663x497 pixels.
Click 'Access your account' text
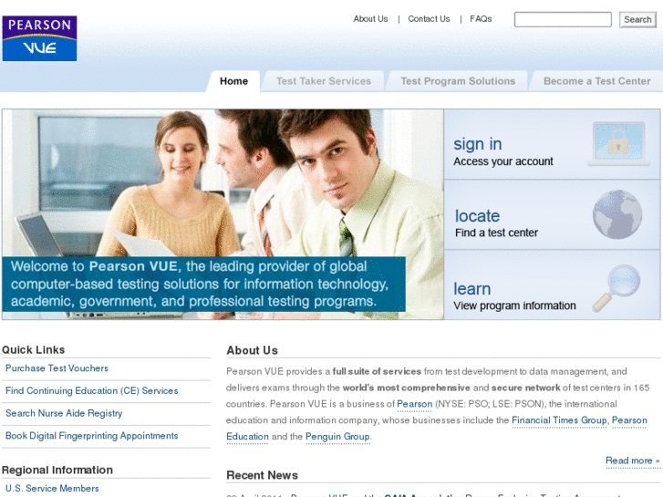pos(503,161)
